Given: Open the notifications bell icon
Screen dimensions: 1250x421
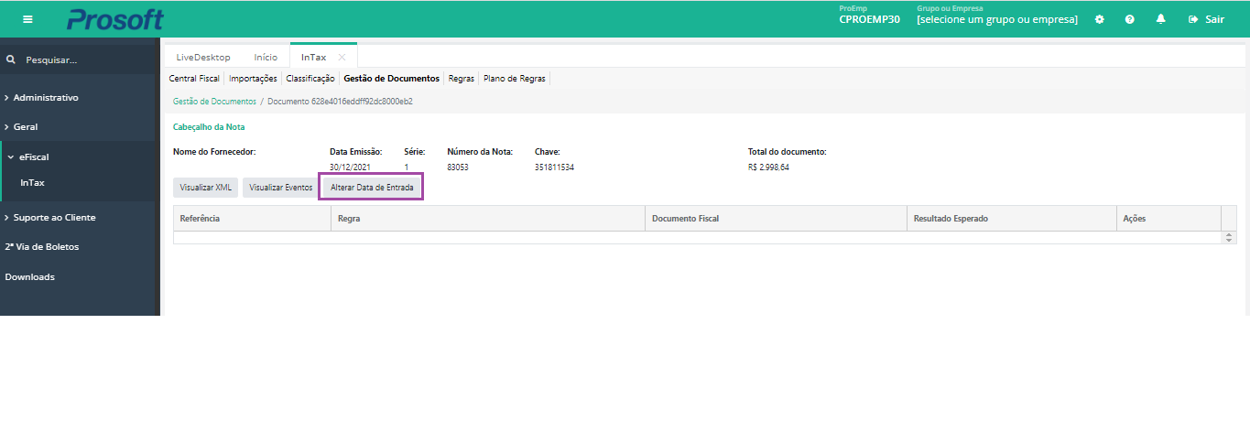Looking at the screenshot, I should tap(1161, 19).
